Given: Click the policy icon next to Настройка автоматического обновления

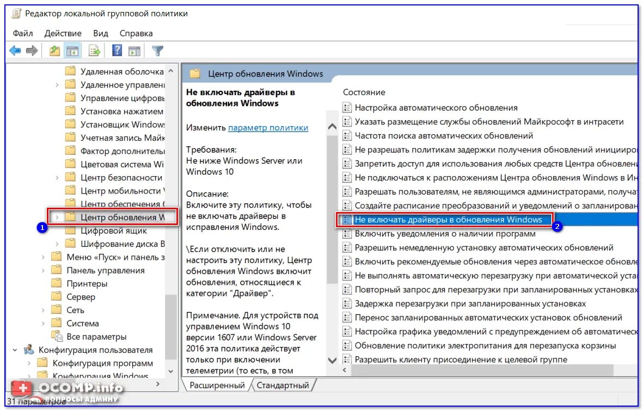Looking at the screenshot, I should 347,108.
